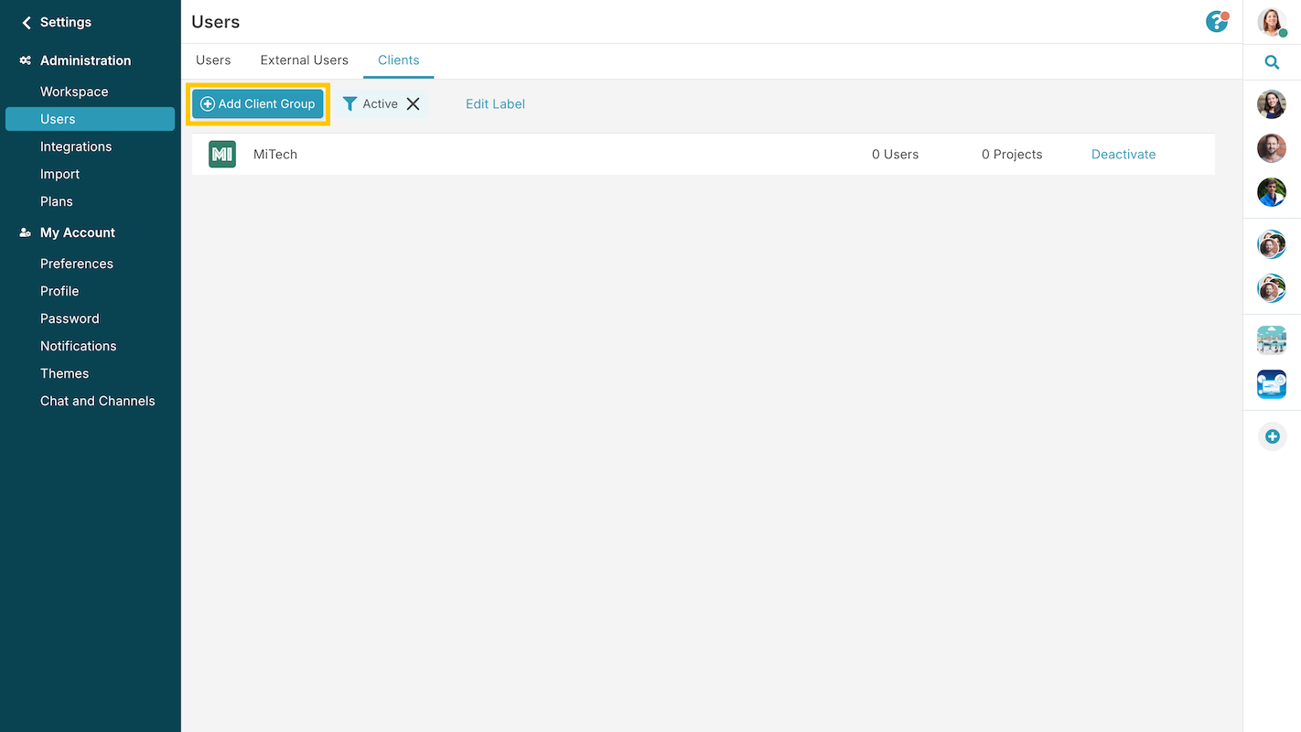This screenshot has width=1301, height=732.
Task: Switch to the Users tab
Action: point(213,60)
